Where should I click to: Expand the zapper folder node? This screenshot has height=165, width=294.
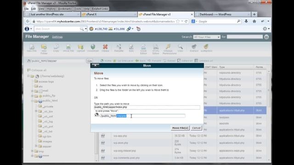click(x=36, y=146)
